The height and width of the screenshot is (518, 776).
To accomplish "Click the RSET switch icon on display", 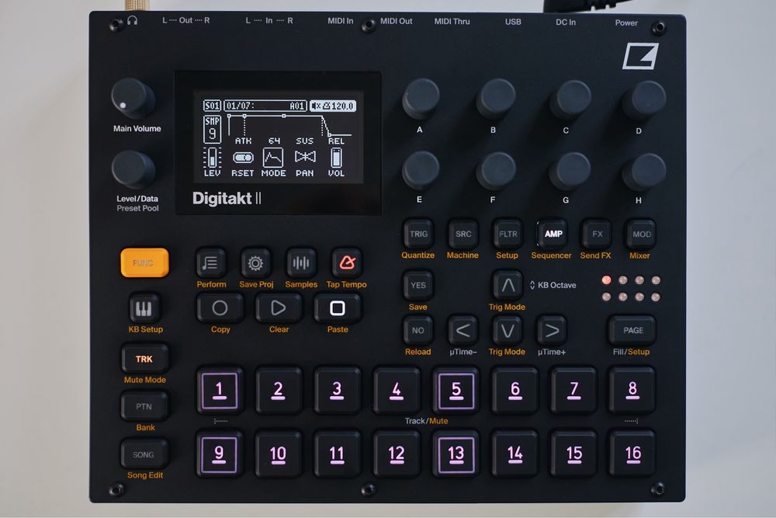I will 243,158.
